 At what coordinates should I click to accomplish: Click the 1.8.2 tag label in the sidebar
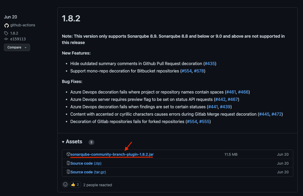(14, 33)
